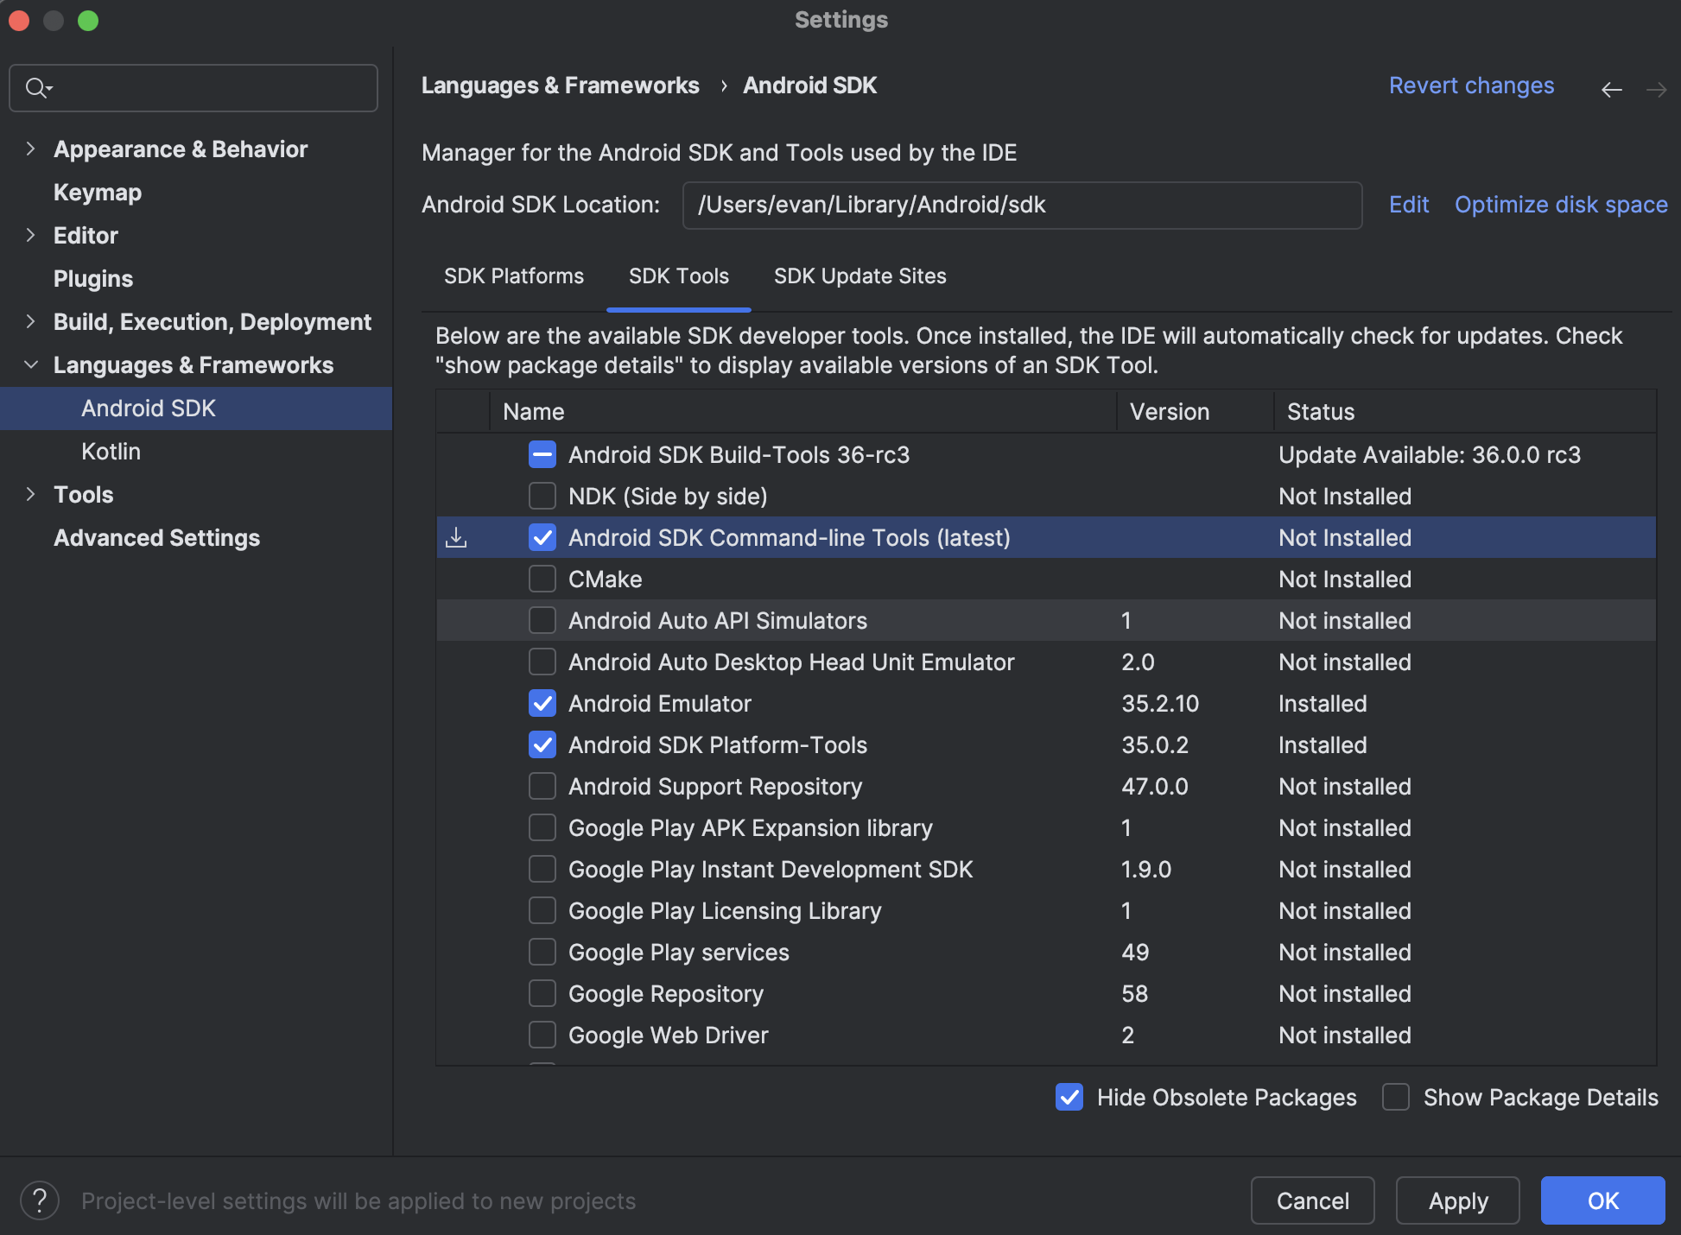Screen dimensions: 1681x1235
Task: Click 'Update Available: 36.0.0 rc3' status
Action: point(1430,455)
